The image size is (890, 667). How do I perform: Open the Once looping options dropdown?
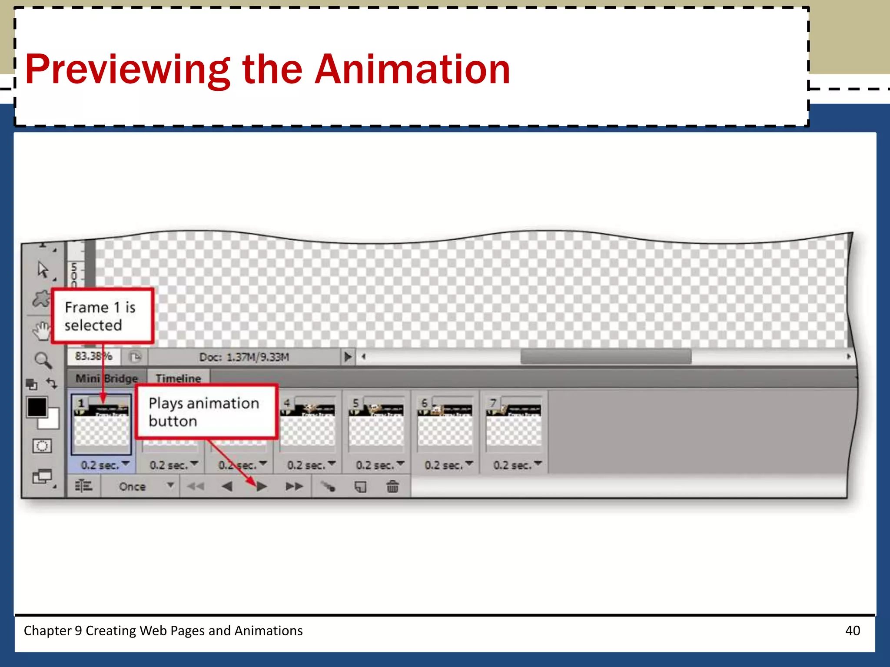click(146, 486)
